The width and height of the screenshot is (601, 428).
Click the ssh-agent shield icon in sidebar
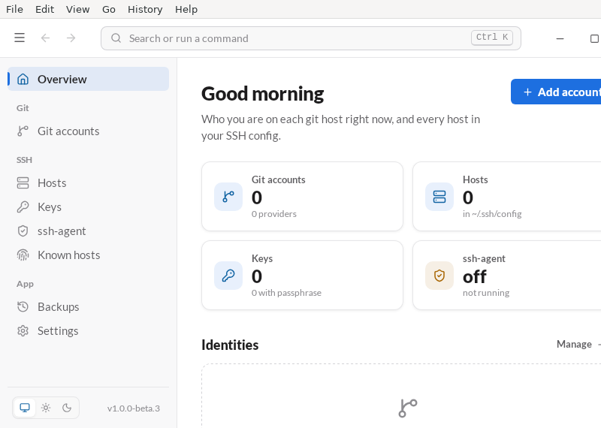23,231
